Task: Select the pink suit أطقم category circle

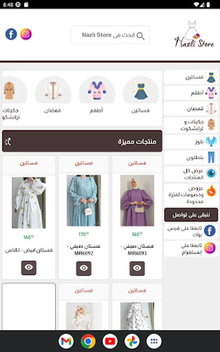Action: [x=97, y=91]
